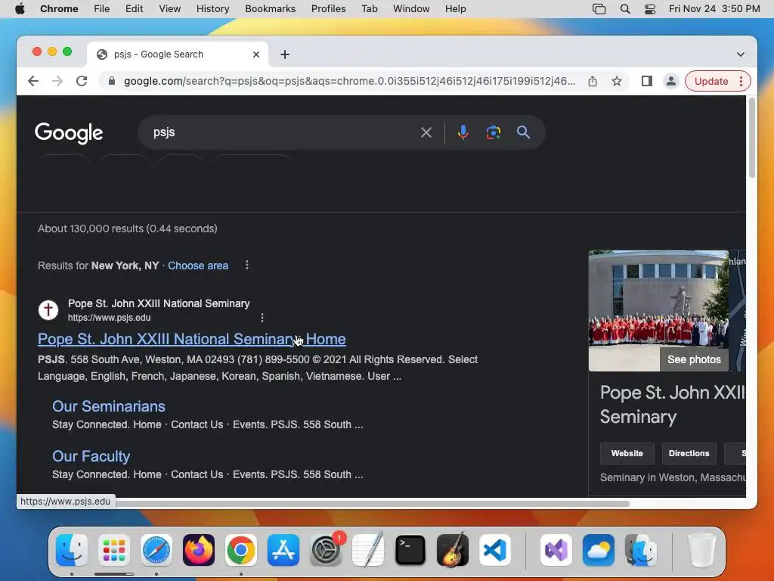Open the Our Faculty link
Viewport: 774px width, 581px height.
91,456
